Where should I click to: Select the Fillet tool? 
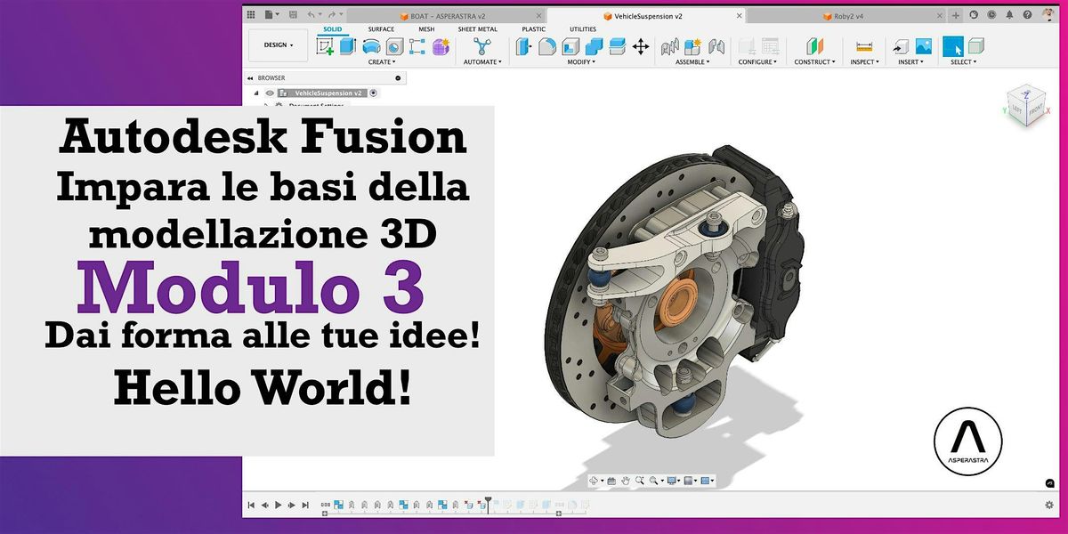click(x=547, y=47)
